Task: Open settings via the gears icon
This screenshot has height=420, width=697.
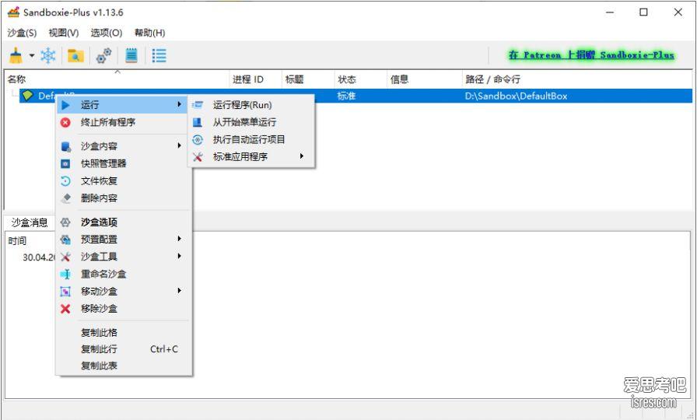Action: click(x=103, y=55)
